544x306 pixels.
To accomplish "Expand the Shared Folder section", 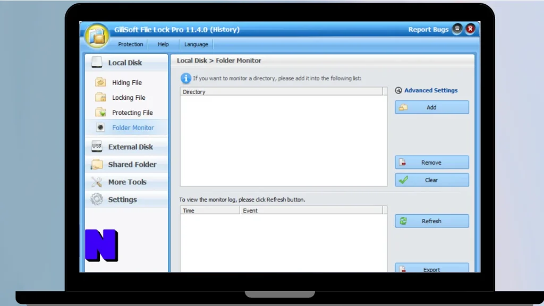I will click(x=126, y=164).
